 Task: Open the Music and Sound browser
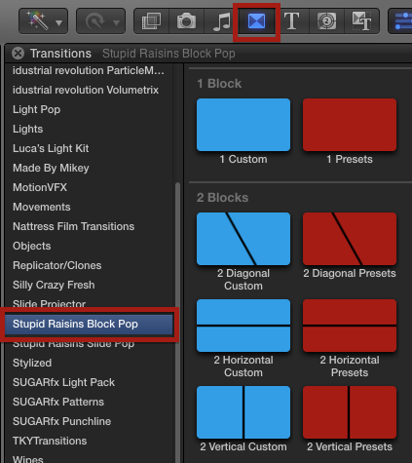click(x=222, y=21)
